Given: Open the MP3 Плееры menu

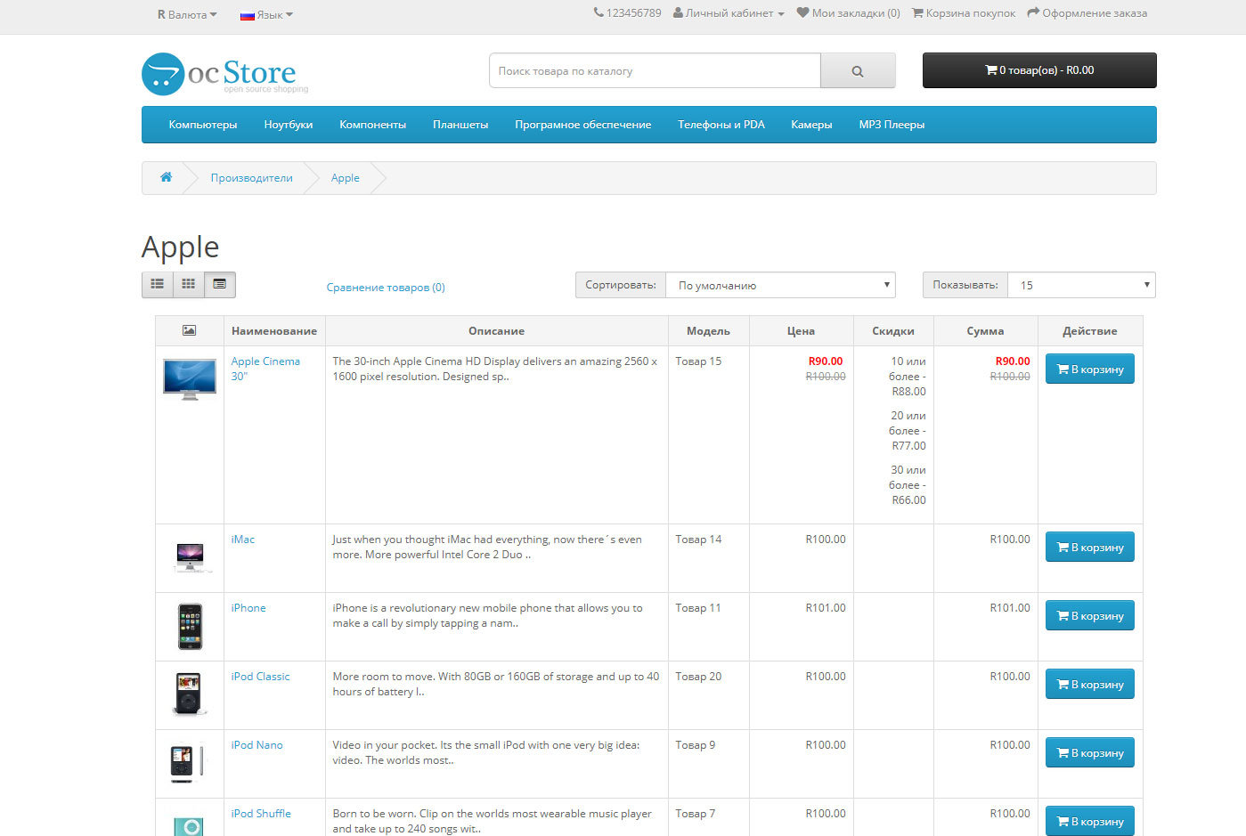Looking at the screenshot, I should click(892, 125).
